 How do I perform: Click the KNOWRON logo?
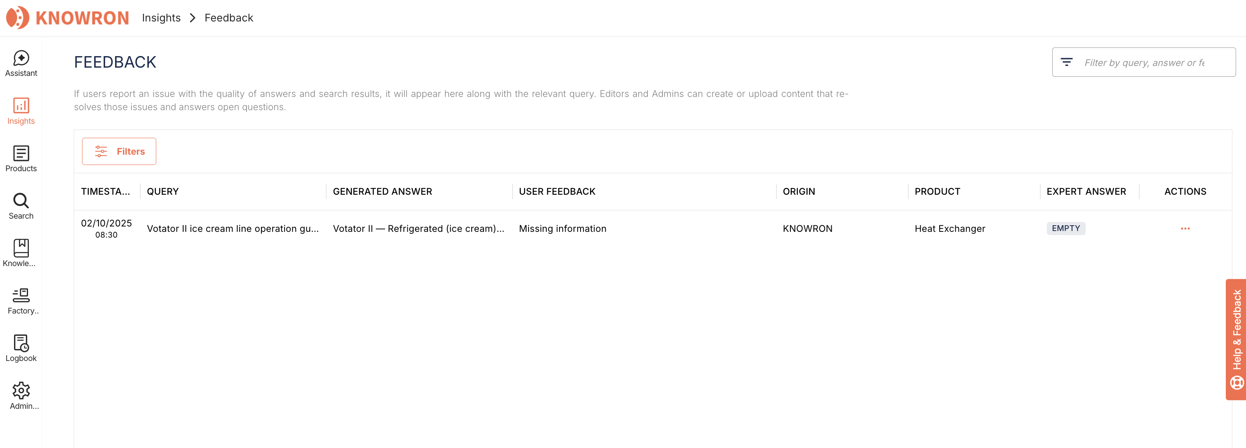pos(68,18)
